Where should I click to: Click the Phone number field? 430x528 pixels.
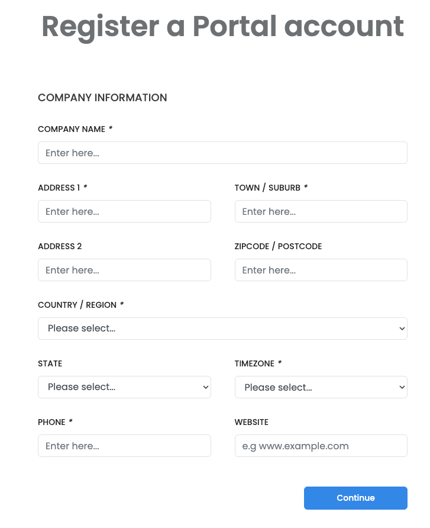124,446
